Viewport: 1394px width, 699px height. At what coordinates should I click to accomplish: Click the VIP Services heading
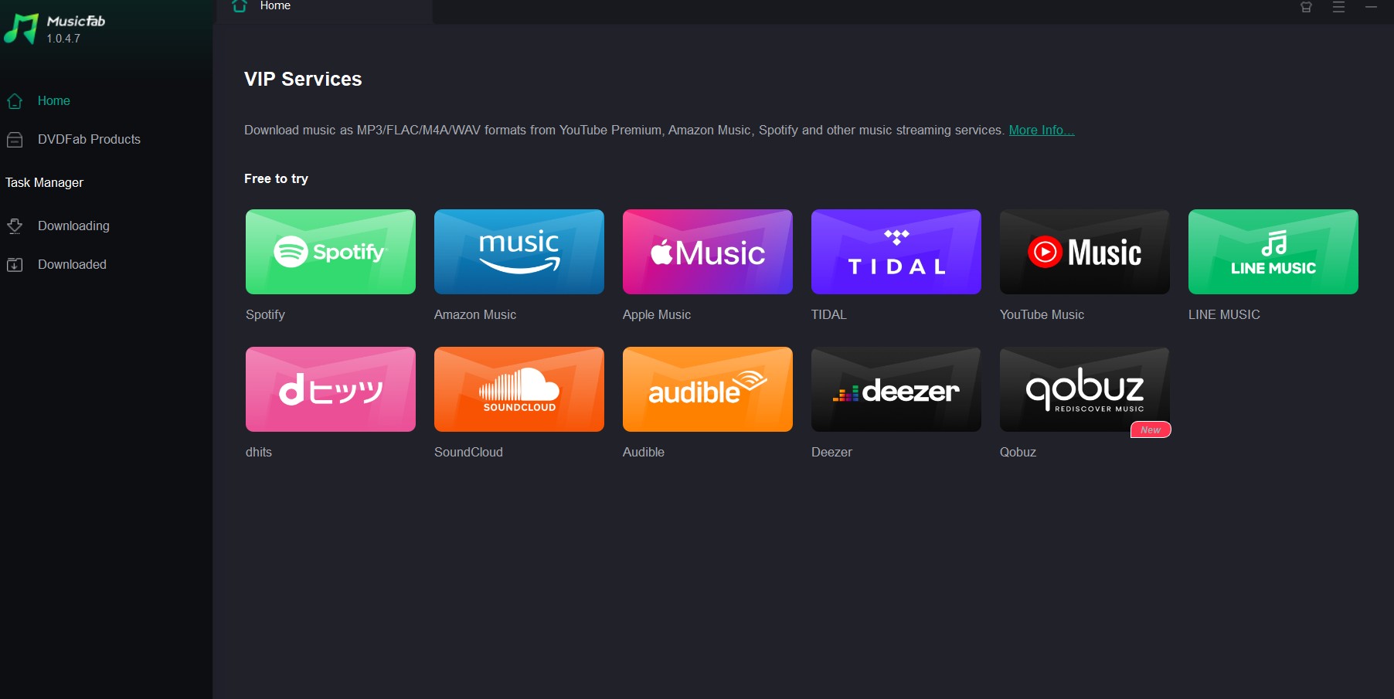(x=303, y=80)
